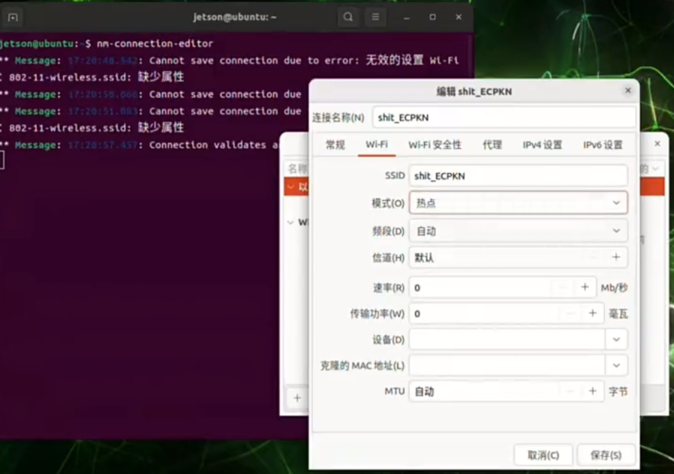Close the jetson@ubuntu terminal window

[x=458, y=17]
